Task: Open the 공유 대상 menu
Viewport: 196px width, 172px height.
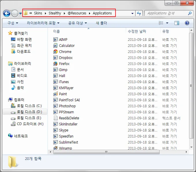Action: coord(78,23)
